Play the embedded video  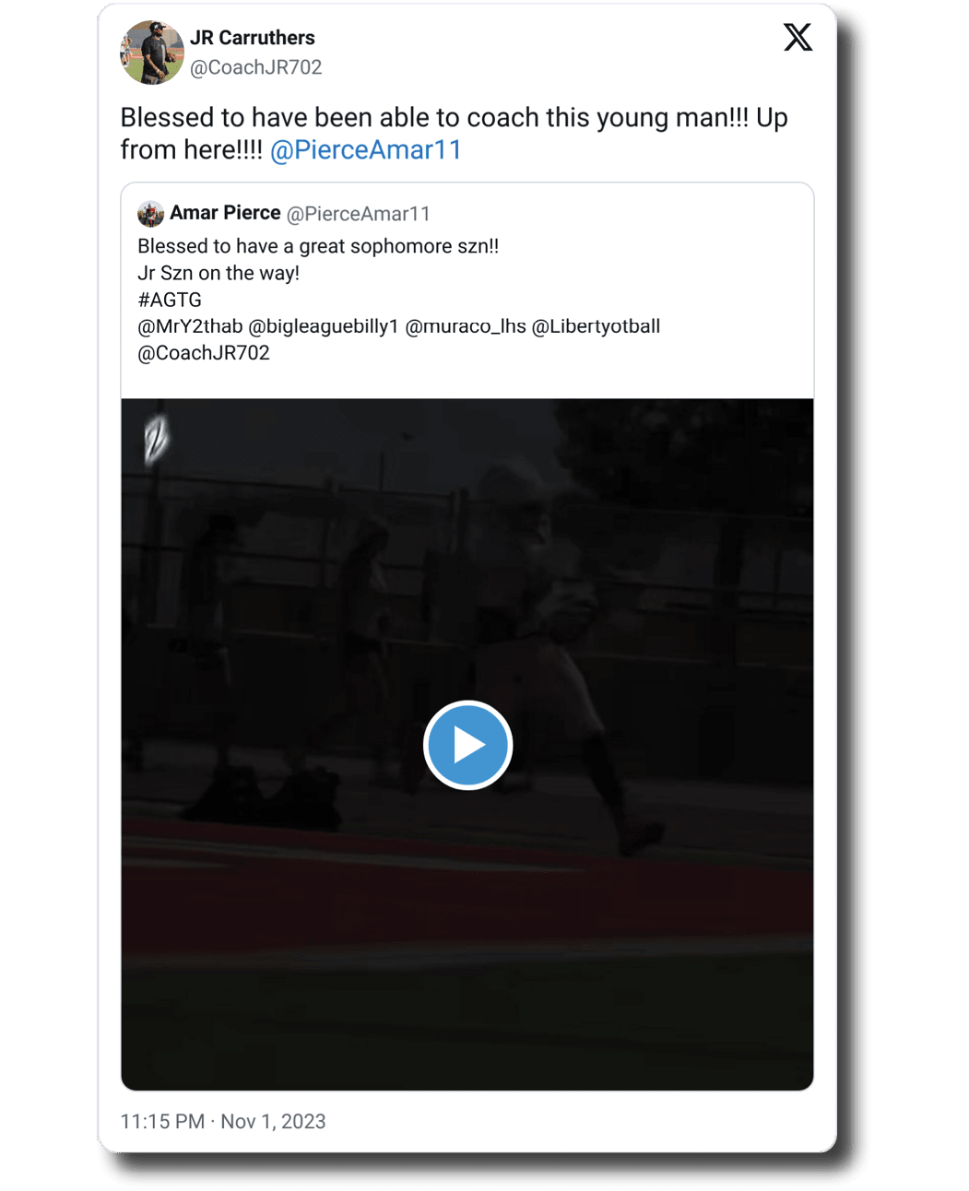click(x=467, y=745)
